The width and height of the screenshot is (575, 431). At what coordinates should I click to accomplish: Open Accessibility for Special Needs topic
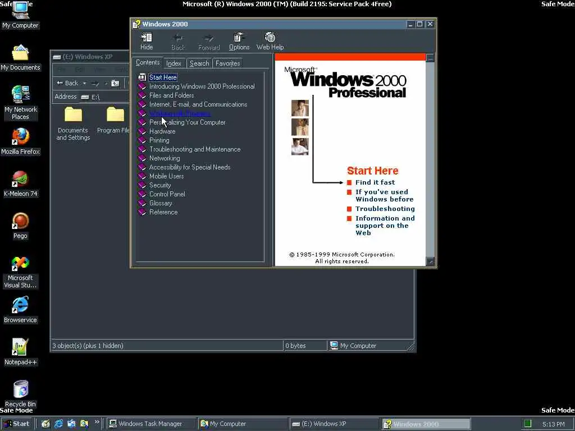click(190, 167)
